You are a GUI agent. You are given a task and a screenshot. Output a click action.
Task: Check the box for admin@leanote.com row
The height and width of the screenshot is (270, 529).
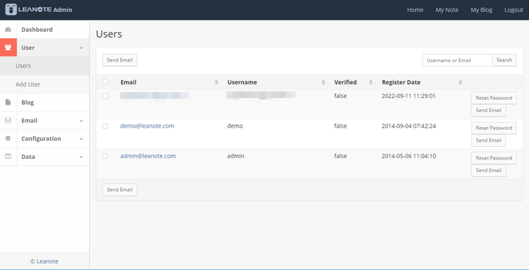pos(105,156)
